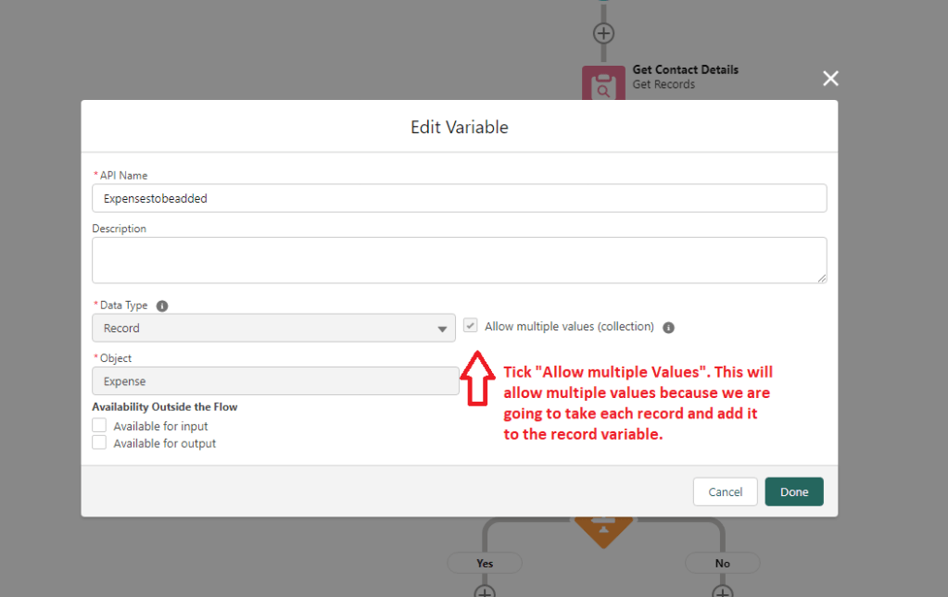
Task: Toggle Allow multiple values (collection) checkbox
Action: (471, 327)
